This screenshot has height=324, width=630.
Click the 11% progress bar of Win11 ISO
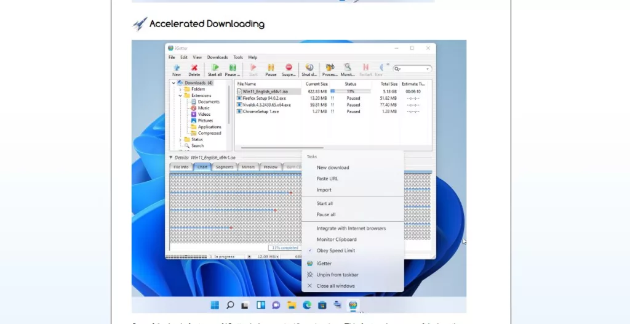351,92
